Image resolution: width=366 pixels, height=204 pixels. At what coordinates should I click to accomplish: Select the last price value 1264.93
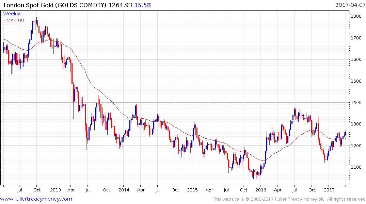pyautogui.click(x=120, y=5)
